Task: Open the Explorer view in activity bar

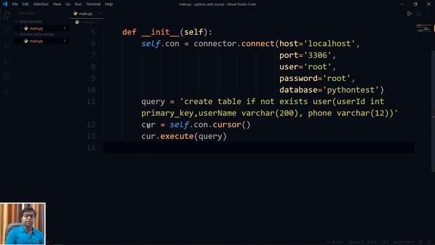Action: click(7, 15)
